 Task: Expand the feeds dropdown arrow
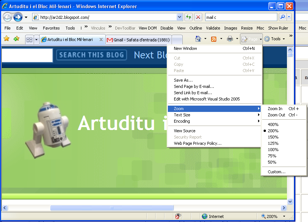[x=221, y=39]
